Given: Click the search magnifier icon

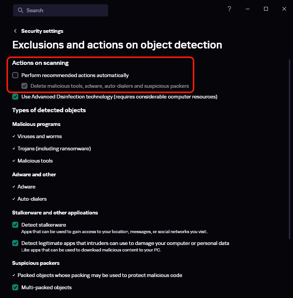Looking at the screenshot, I should [21, 11].
